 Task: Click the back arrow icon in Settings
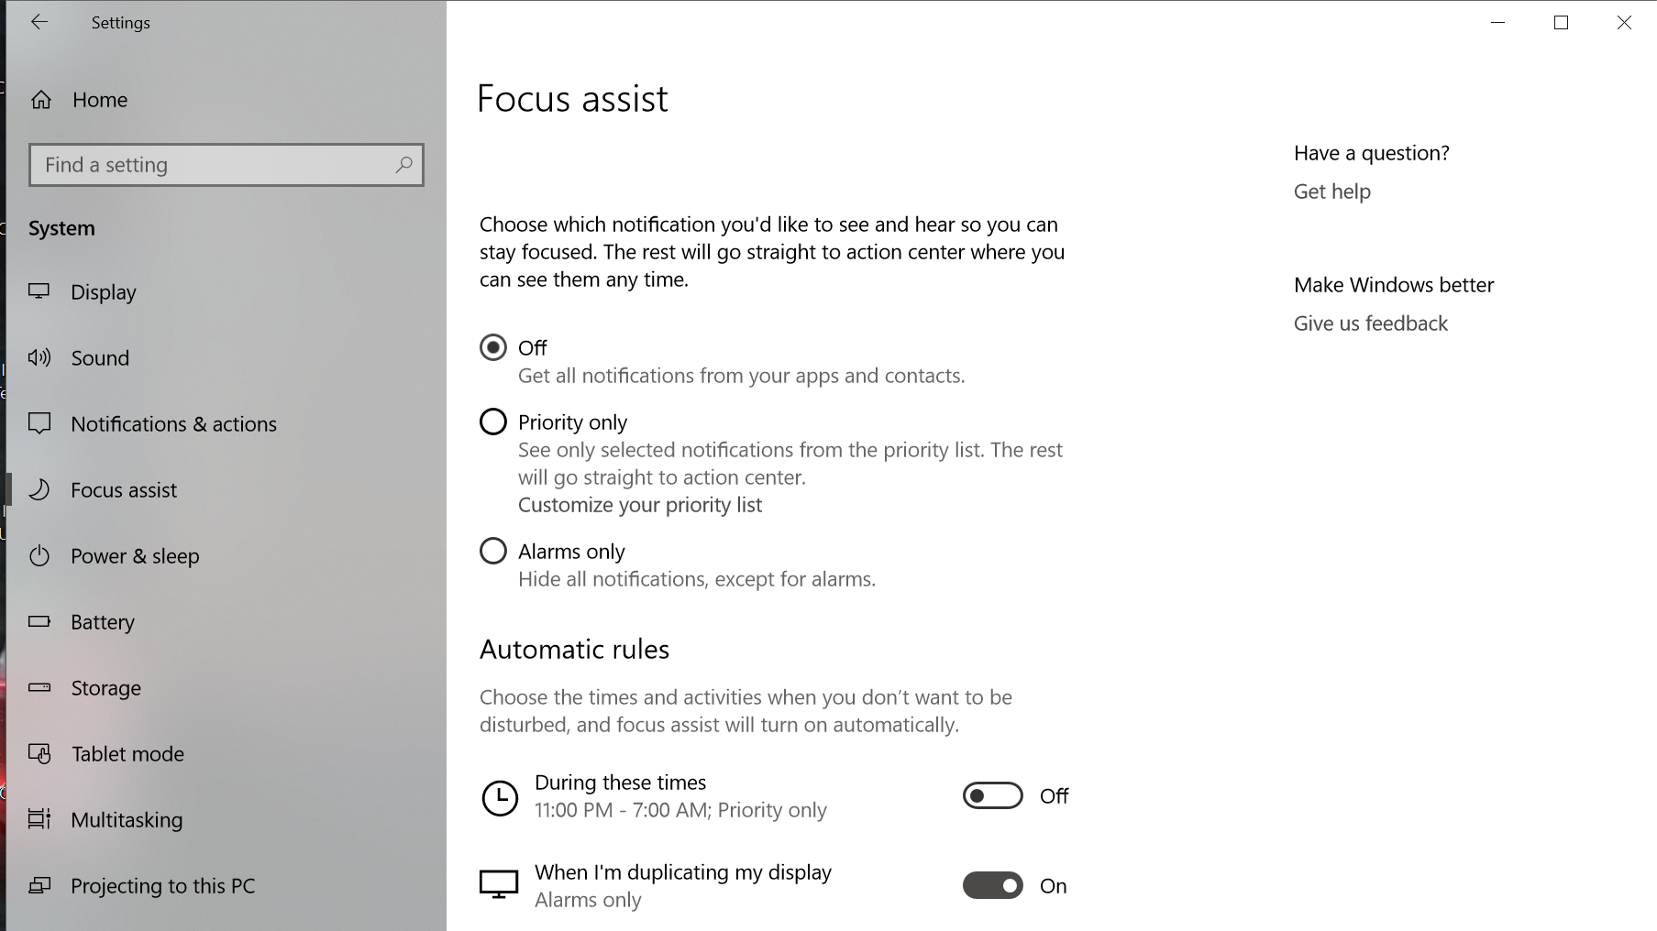tap(39, 22)
